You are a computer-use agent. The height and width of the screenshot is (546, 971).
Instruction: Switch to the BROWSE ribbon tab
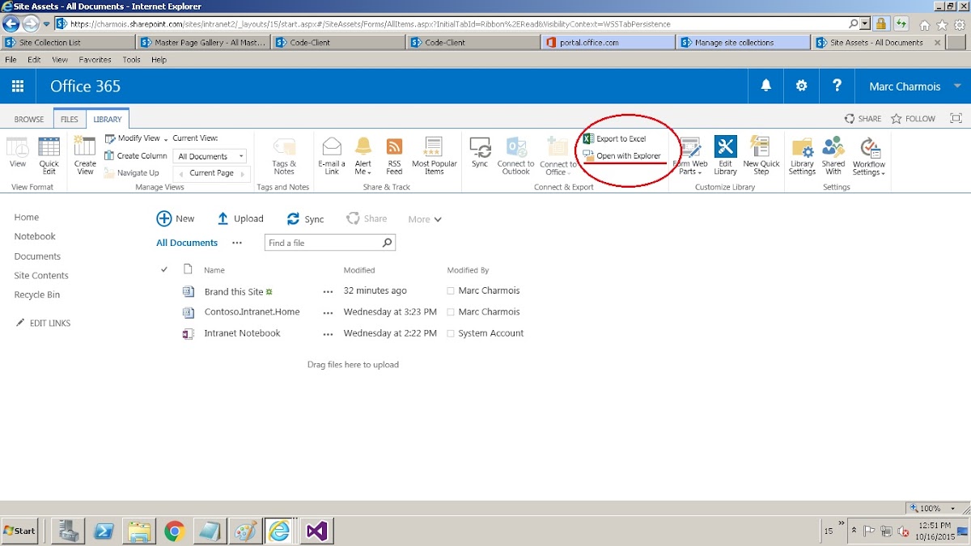click(29, 119)
